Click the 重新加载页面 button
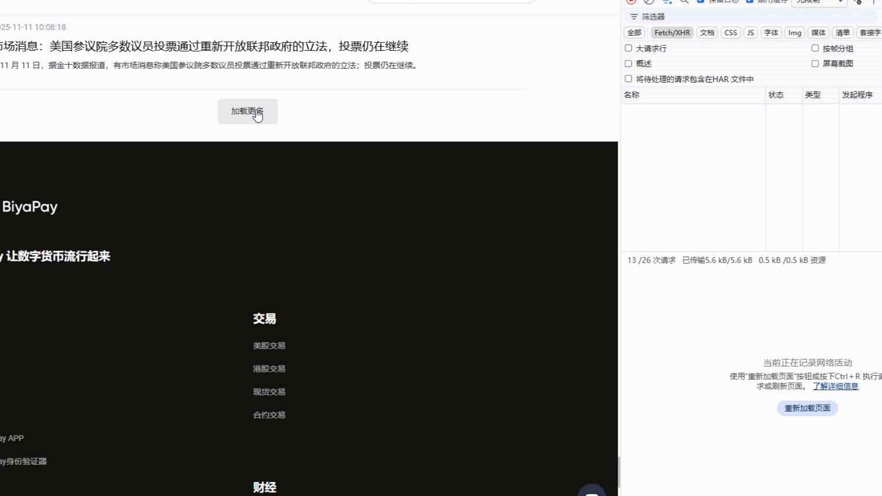 pyautogui.click(x=807, y=408)
